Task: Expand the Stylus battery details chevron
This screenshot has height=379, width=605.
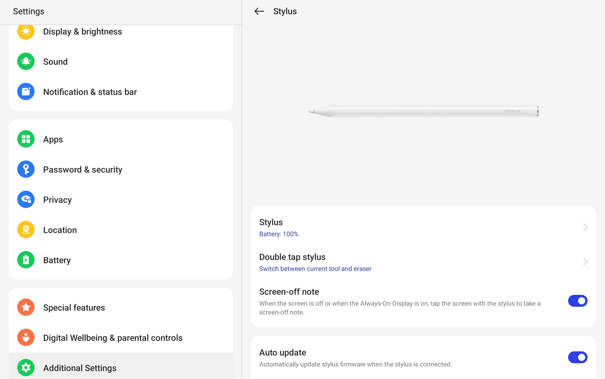Action: click(585, 227)
